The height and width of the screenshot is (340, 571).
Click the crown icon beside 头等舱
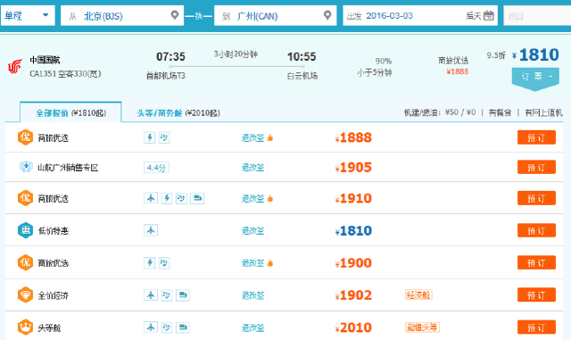(x=26, y=327)
